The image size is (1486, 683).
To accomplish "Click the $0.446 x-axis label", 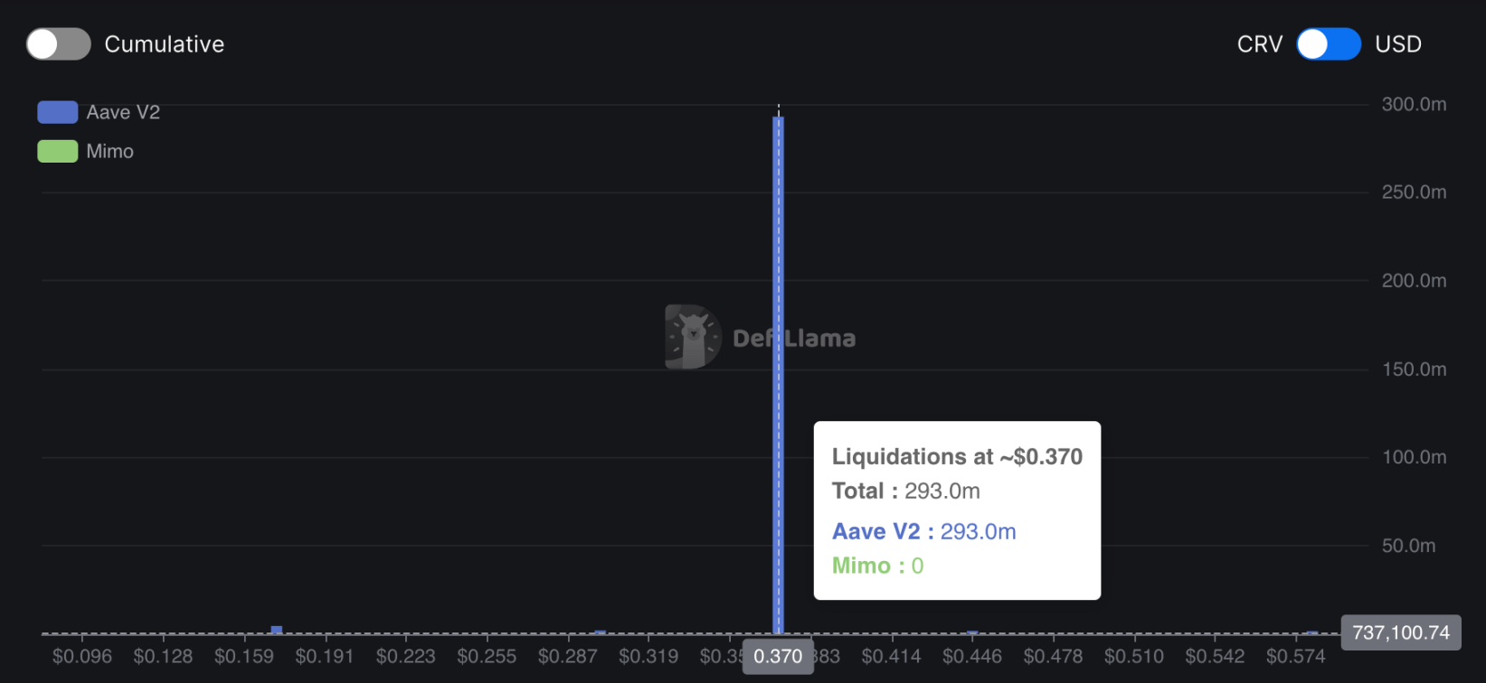I will [972, 656].
